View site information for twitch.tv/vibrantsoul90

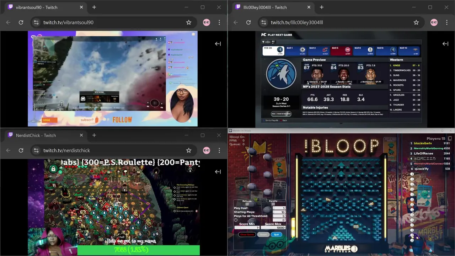[36, 22]
